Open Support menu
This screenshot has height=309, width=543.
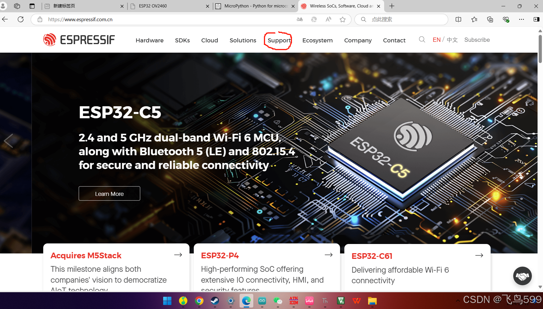[x=279, y=40]
